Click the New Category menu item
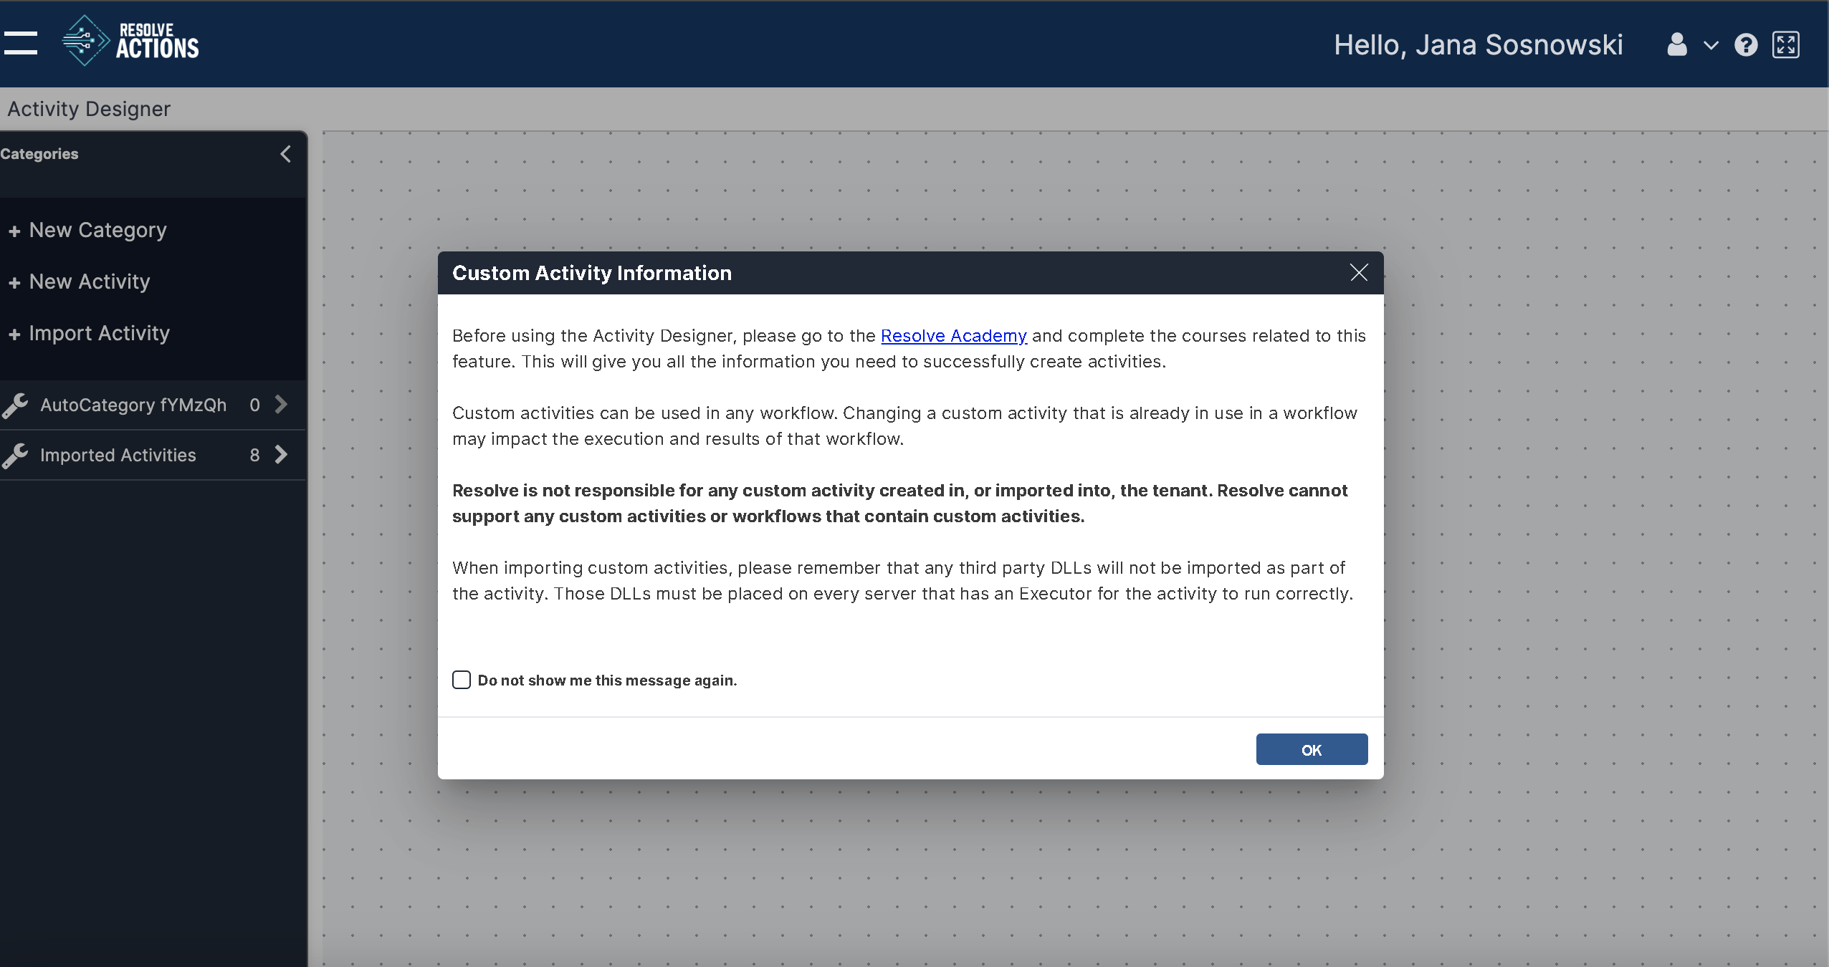The height and width of the screenshot is (967, 1829). point(95,230)
